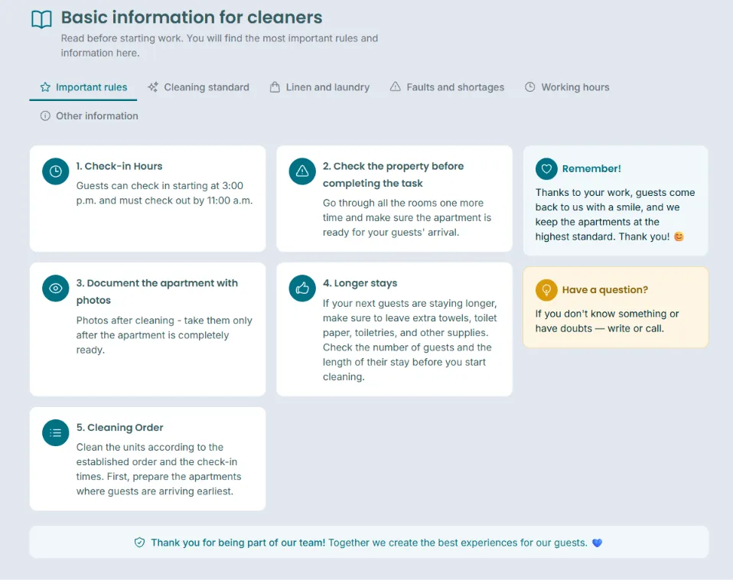
Task: Click the "Guests can check in starting at 3:00 p.m." text
Action: coord(165,193)
